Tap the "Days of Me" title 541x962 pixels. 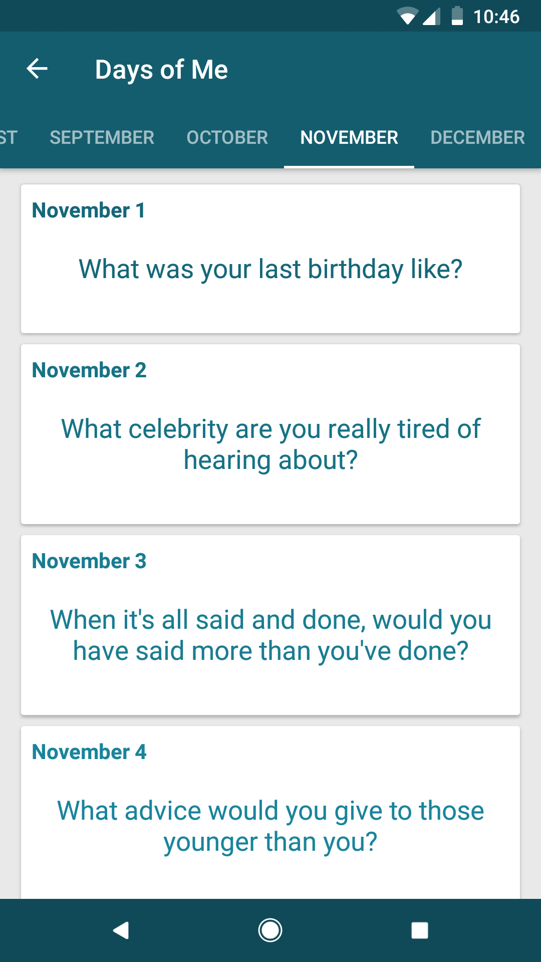click(161, 69)
